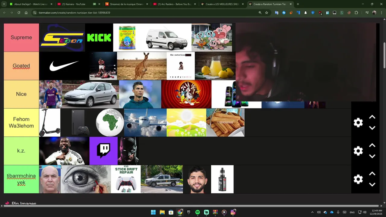The height and width of the screenshot is (217, 386).
Task: Open Google Translate extension
Action: (277, 13)
